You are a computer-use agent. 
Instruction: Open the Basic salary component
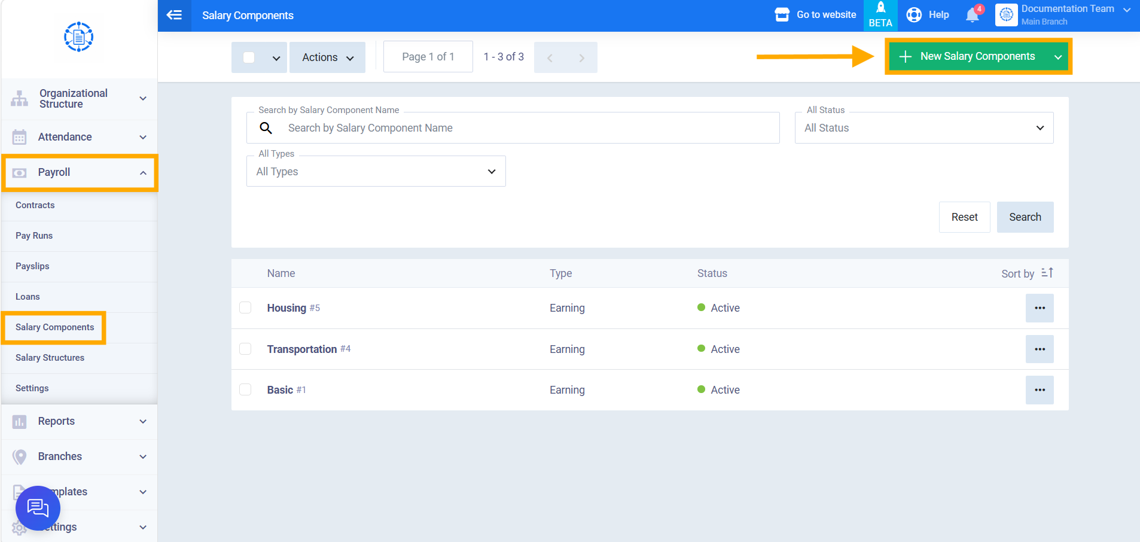(280, 389)
